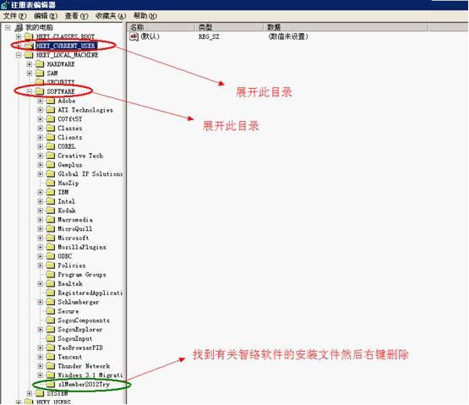Collapse the SOFTWARE key
This screenshot has width=469, height=405.
pos(30,91)
